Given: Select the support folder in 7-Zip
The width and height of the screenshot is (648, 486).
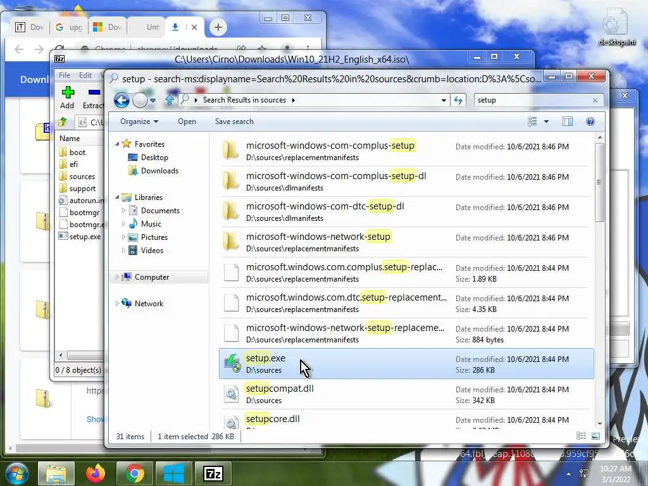Looking at the screenshot, I should coord(82,189).
